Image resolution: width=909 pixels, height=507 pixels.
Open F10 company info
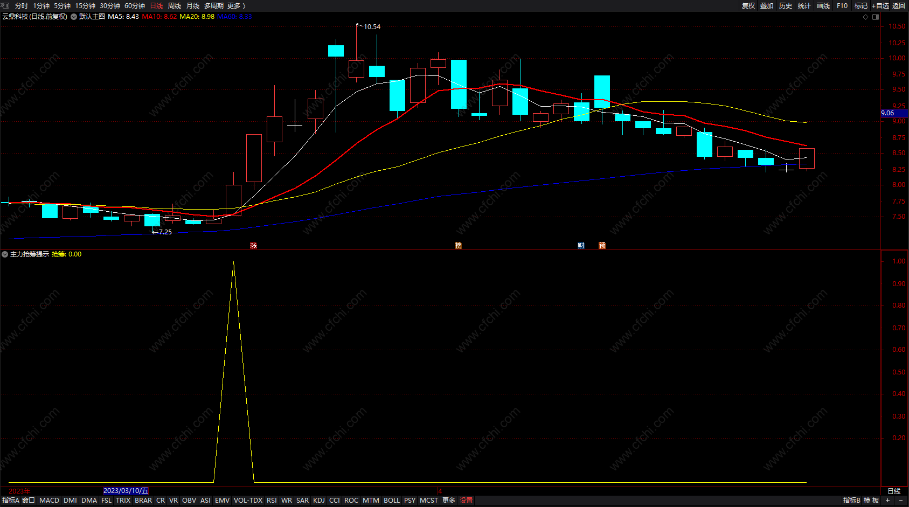pyautogui.click(x=842, y=6)
